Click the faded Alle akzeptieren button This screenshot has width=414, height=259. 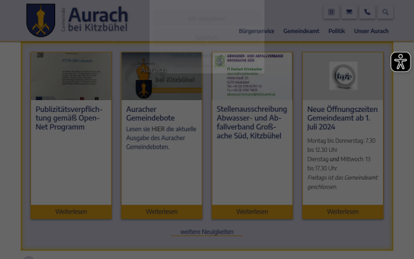(207, 19)
